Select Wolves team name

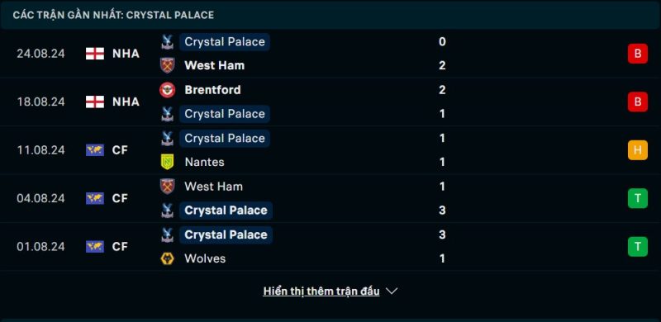point(205,258)
